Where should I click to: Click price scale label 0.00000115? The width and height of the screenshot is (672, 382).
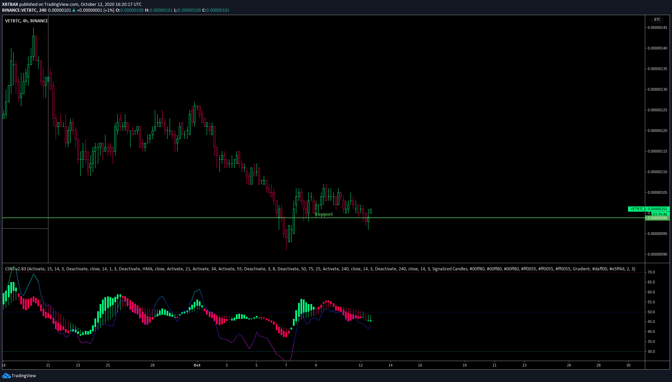[657, 151]
